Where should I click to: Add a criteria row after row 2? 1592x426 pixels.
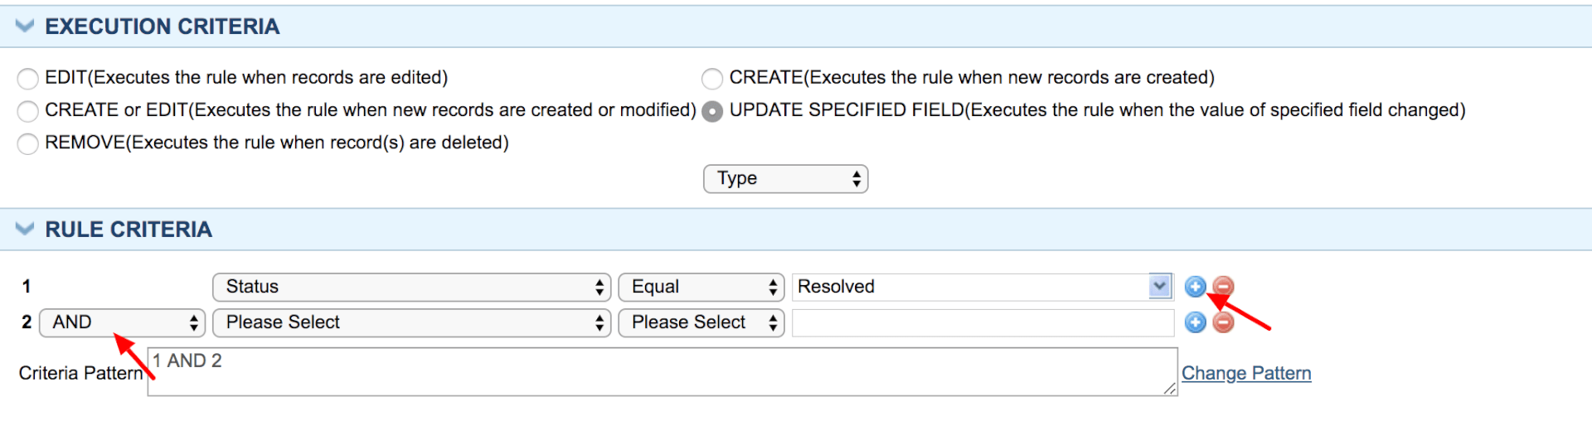pos(1195,322)
